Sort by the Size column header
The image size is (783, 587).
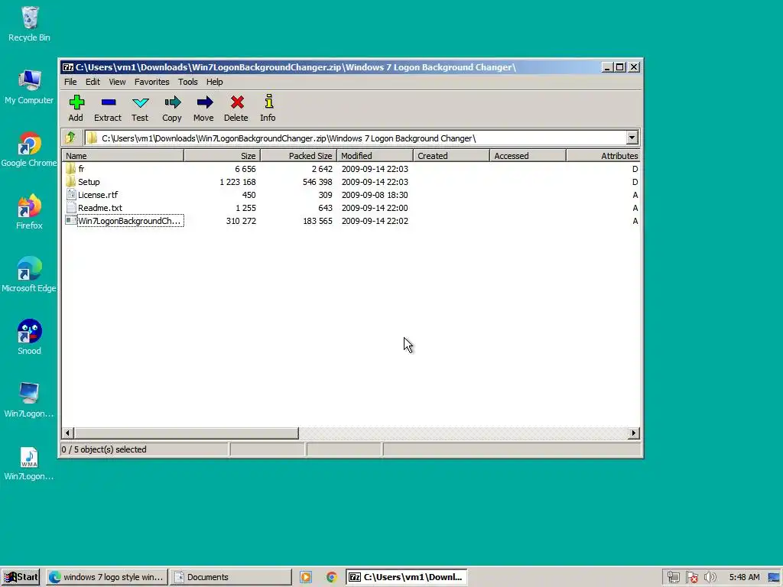pos(223,156)
